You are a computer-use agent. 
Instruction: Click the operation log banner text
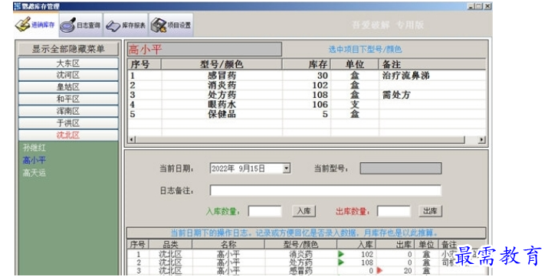pos(304,233)
